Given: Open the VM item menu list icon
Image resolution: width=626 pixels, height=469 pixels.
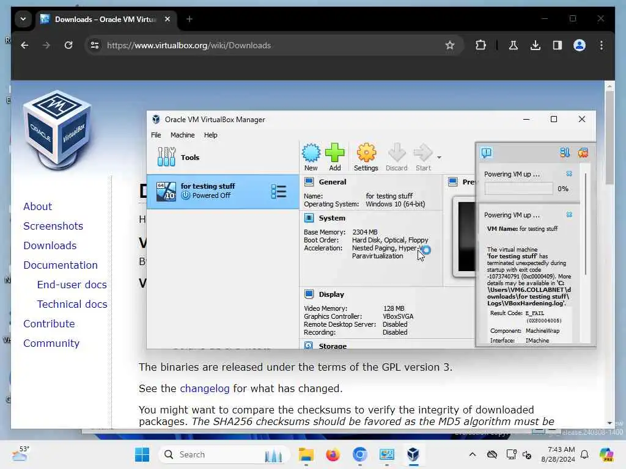Looking at the screenshot, I should pyautogui.click(x=278, y=191).
